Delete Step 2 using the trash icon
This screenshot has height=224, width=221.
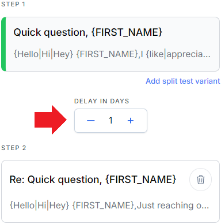[200, 180]
